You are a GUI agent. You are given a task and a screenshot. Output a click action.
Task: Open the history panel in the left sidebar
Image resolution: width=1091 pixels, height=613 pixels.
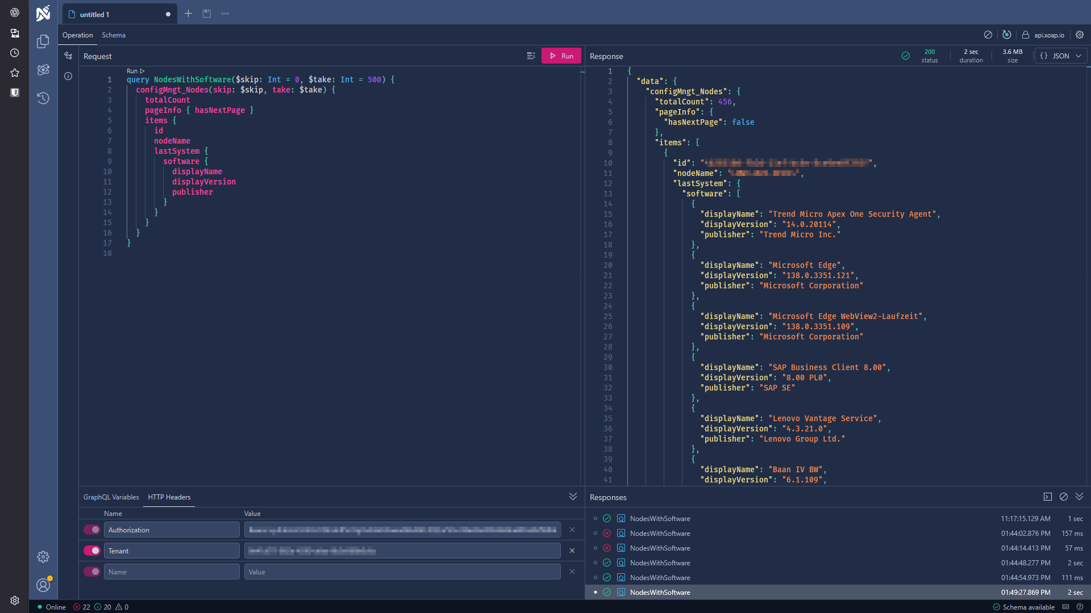click(43, 98)
